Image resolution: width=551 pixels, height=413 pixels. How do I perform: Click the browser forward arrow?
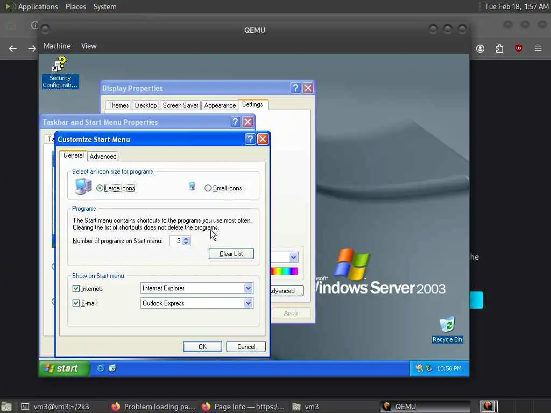pyautogui.click(x=32, y=48)
